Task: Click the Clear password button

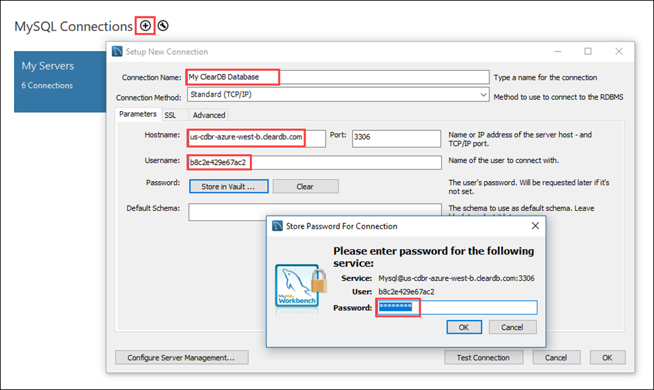Action: pyautogui.click(x=306, y=186)
